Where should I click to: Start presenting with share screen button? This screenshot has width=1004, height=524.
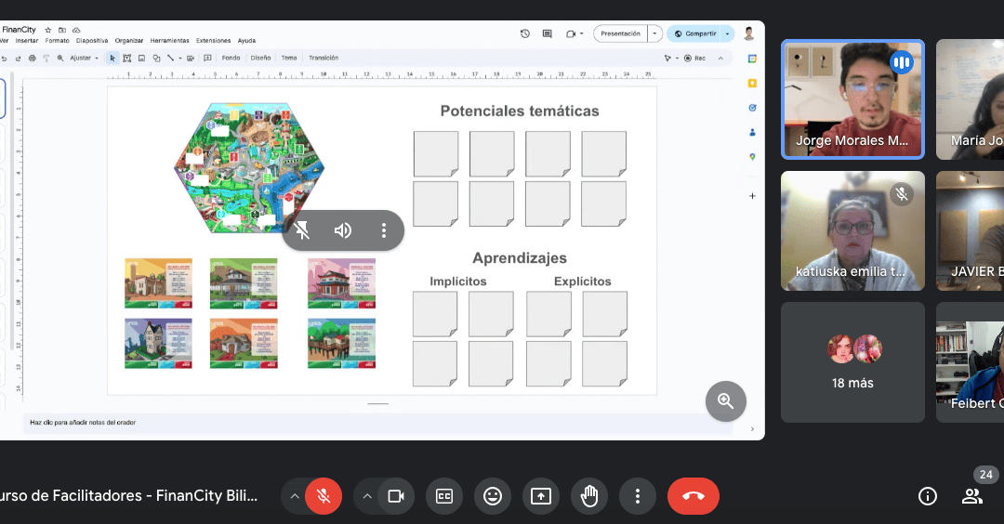[x=541, y=496]
